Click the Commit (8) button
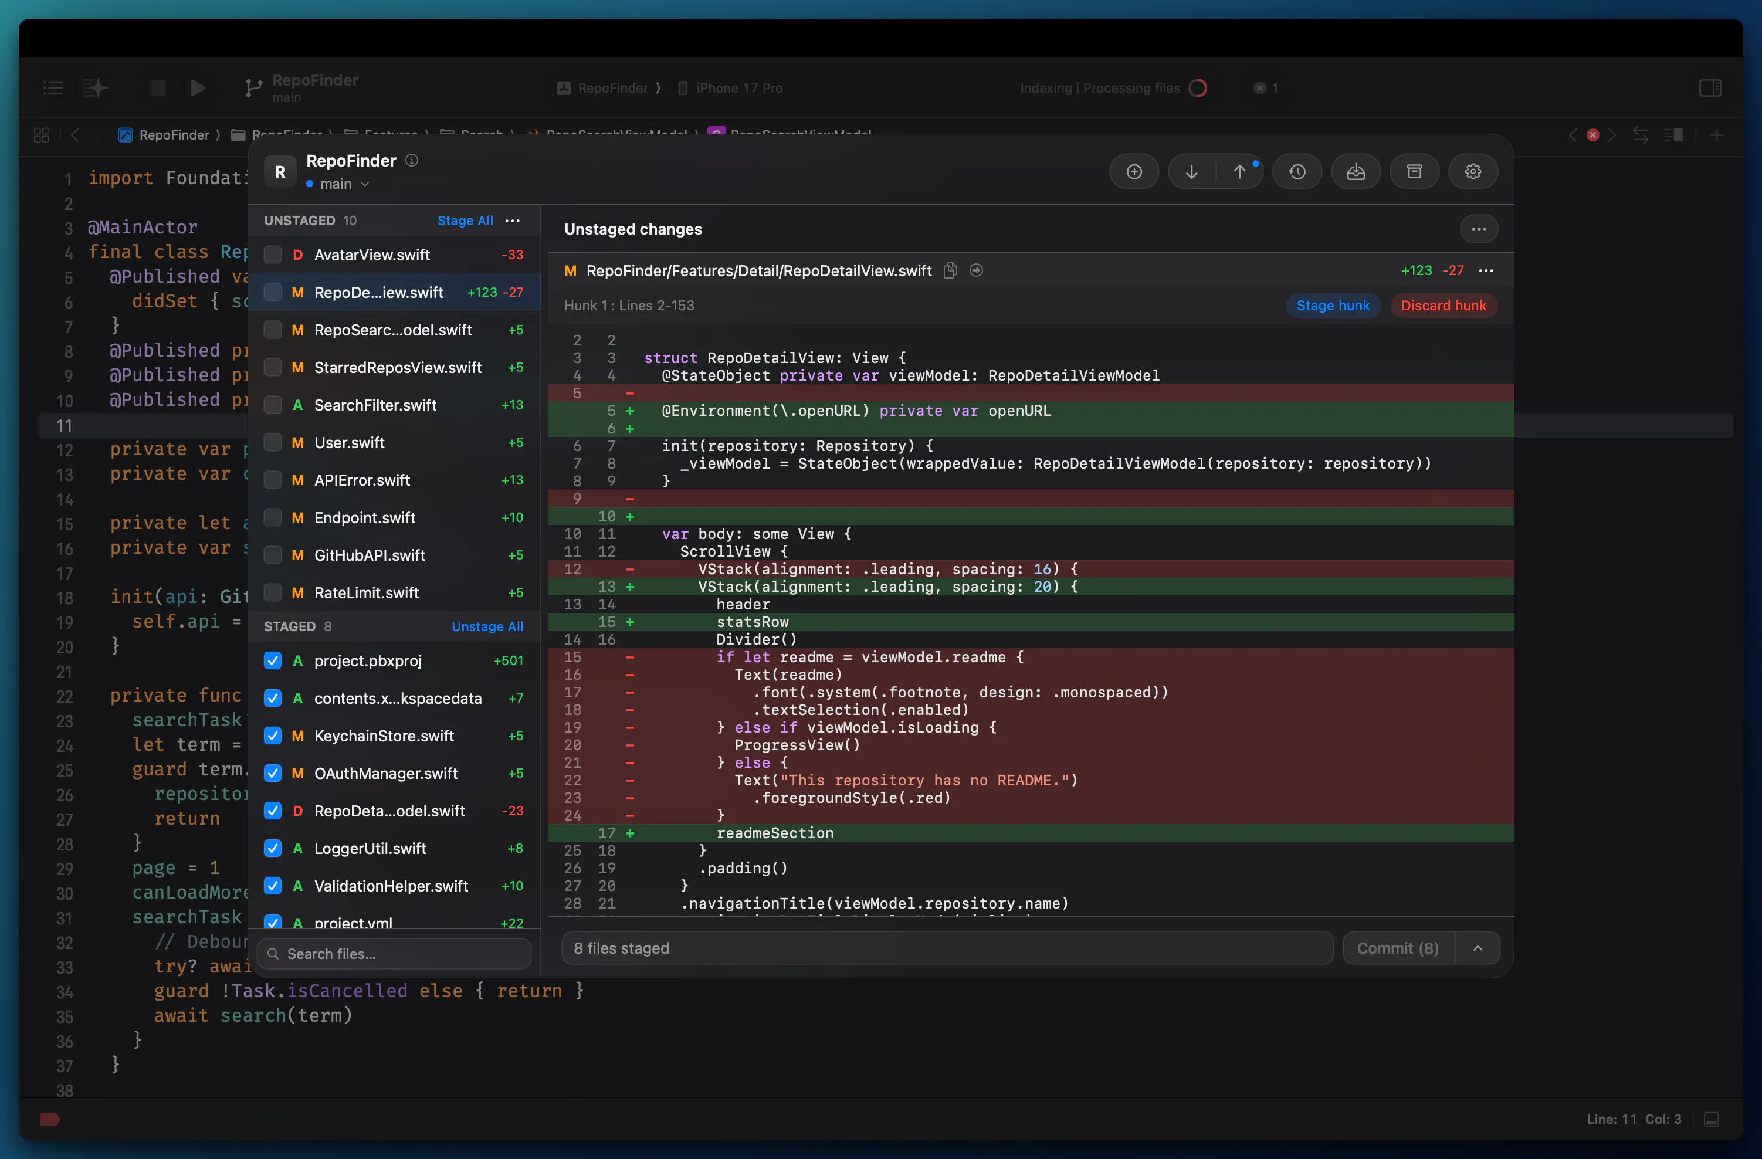The width and height of the screenshot is (1762, 1159). 1398,948
